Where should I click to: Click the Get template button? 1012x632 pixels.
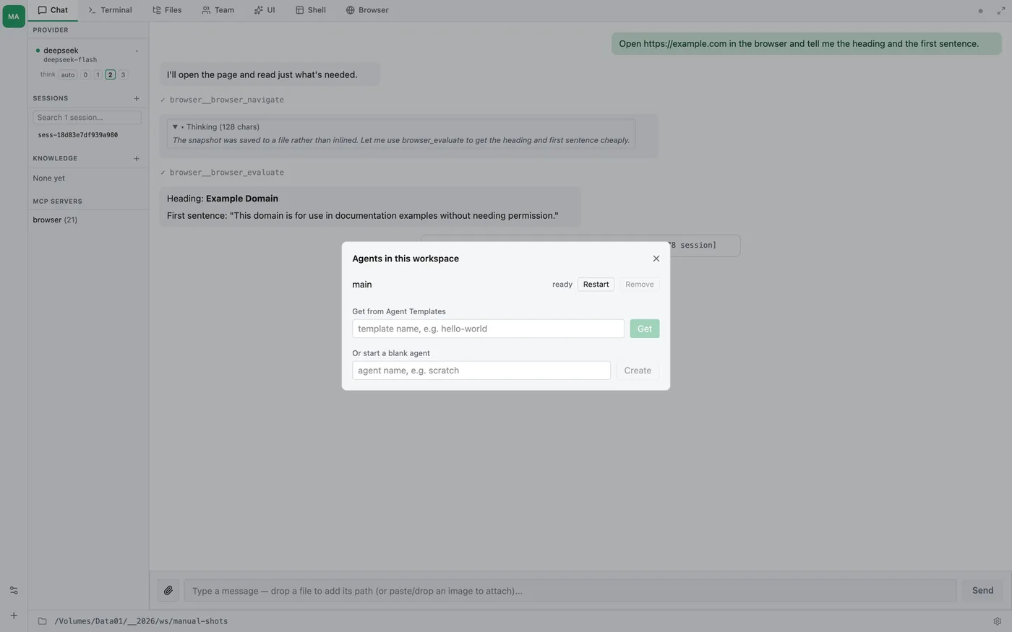pos(644,329)
